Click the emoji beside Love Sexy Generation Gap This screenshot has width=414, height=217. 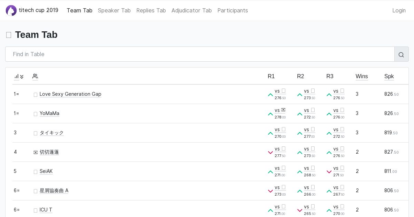coord(36,94)
